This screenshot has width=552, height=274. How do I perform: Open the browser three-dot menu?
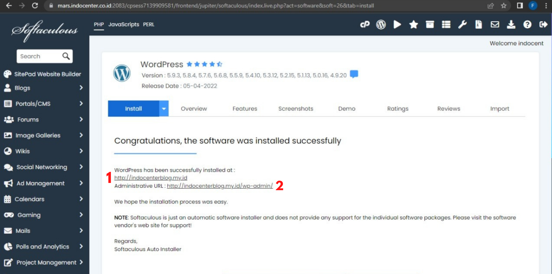(x=546, y=5)
